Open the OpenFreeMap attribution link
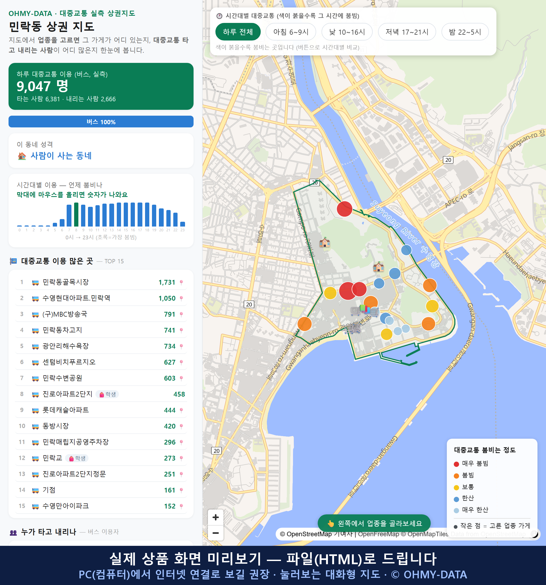This screenshot has width=546, height=585. (378, 534)
